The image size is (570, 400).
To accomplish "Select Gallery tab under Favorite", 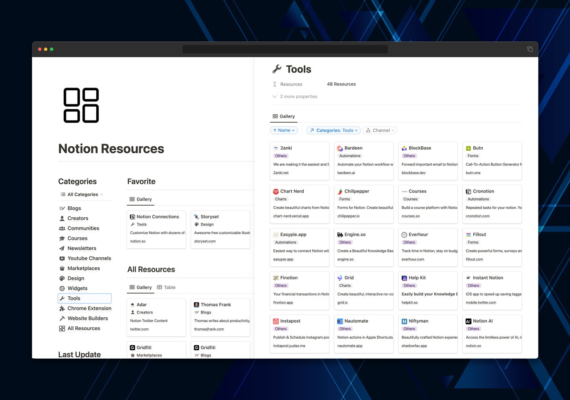I will coord(141,200).
